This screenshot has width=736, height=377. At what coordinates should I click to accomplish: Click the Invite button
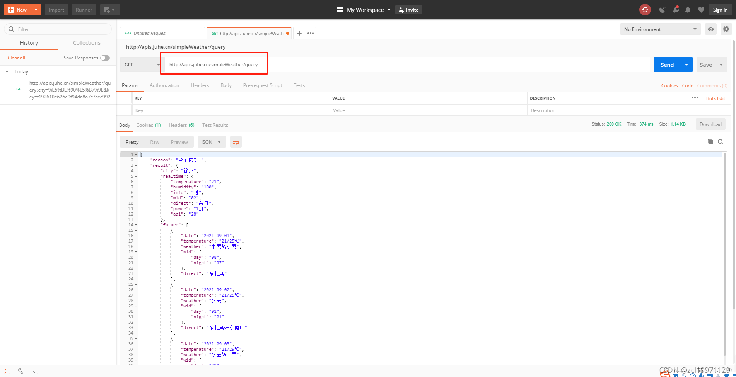pyautogui.click(x=409, y=10)
